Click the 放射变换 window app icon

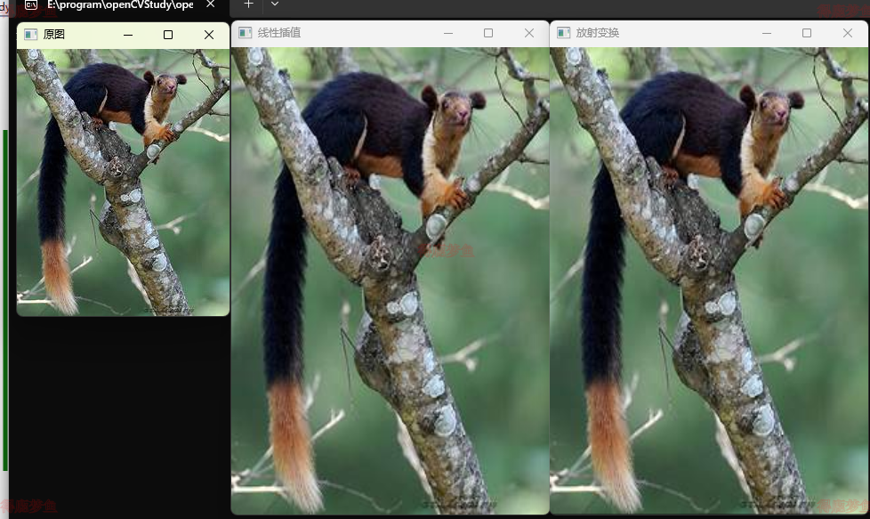coord(563,33)
